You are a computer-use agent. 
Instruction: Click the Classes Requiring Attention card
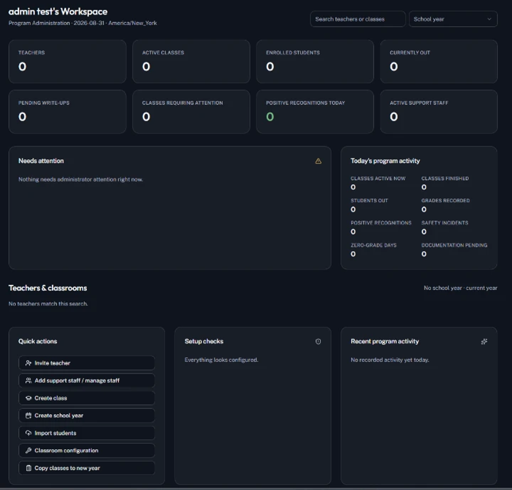(x=191, y=112)
